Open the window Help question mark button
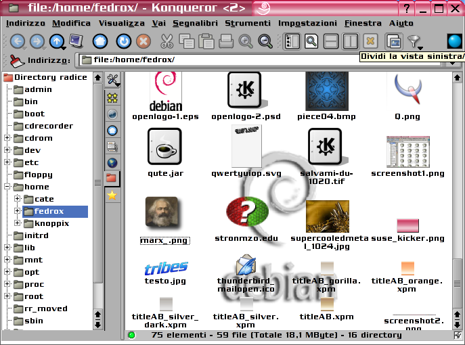 point(407,8)
